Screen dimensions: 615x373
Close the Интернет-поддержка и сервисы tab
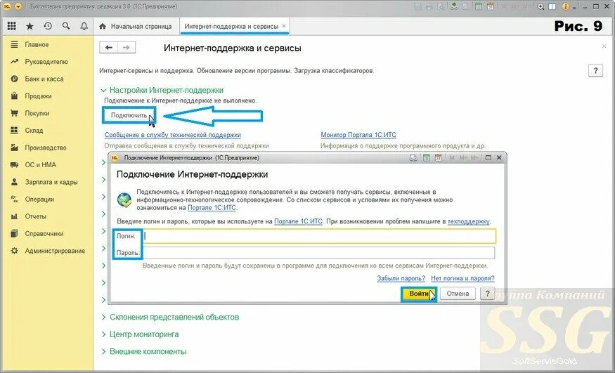click(x=284, y=26)
